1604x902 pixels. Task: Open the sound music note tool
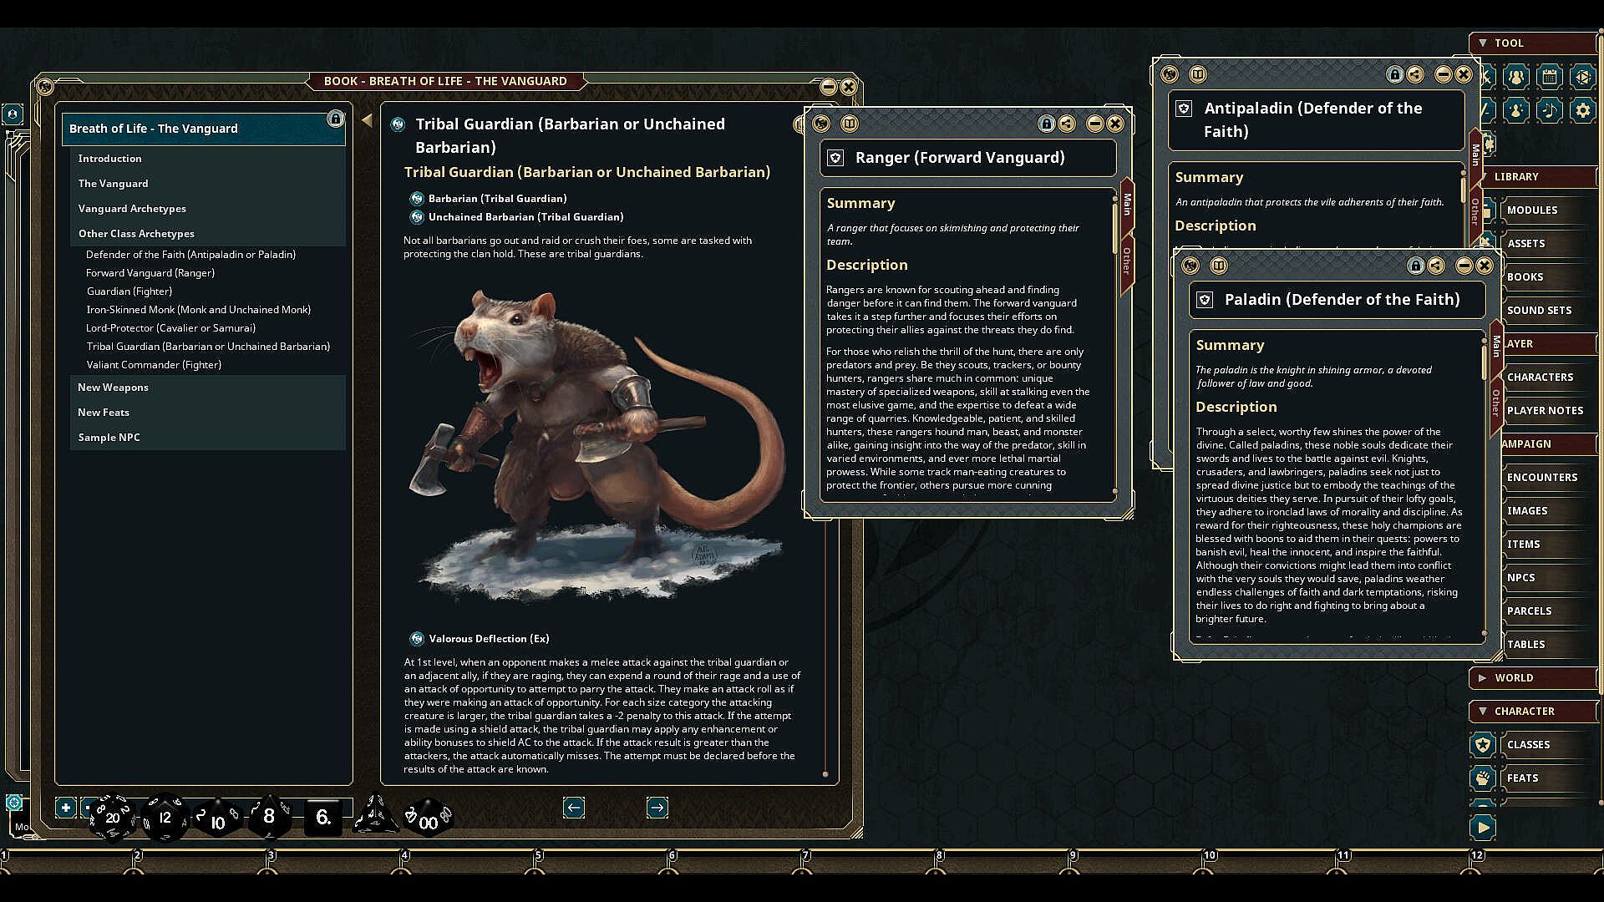point(1549,110)
